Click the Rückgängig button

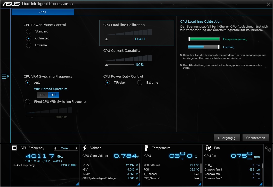tap(227, 138)
